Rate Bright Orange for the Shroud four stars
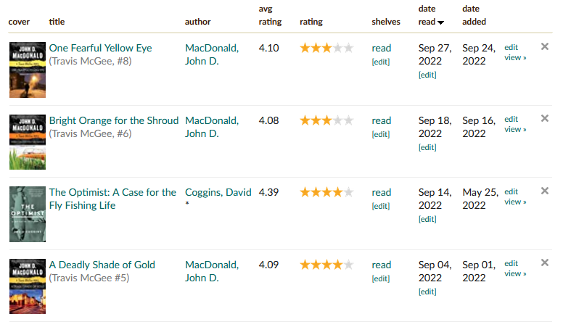 tap(338, 120)
